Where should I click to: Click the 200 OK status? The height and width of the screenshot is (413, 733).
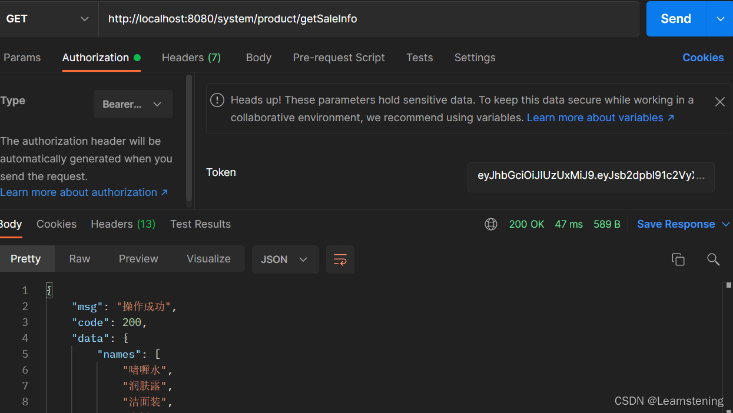[526, 224]
